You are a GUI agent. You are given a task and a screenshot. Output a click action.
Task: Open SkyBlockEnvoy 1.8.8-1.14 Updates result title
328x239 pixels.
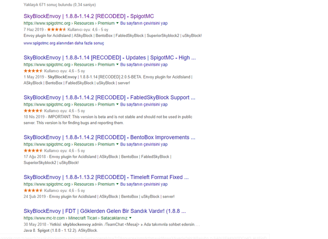coord(110,58)
